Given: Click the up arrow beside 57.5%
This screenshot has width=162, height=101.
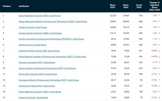Looking at the screenshot, I should (159, 98).
